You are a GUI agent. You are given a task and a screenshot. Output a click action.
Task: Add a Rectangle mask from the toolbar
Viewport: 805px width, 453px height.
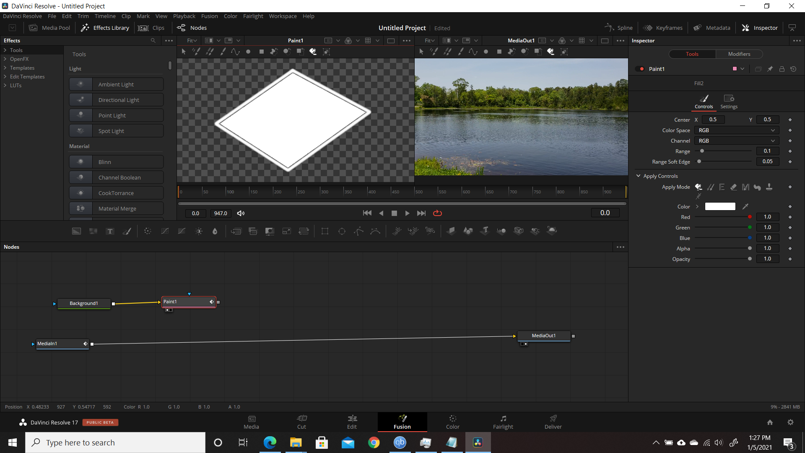325,231
